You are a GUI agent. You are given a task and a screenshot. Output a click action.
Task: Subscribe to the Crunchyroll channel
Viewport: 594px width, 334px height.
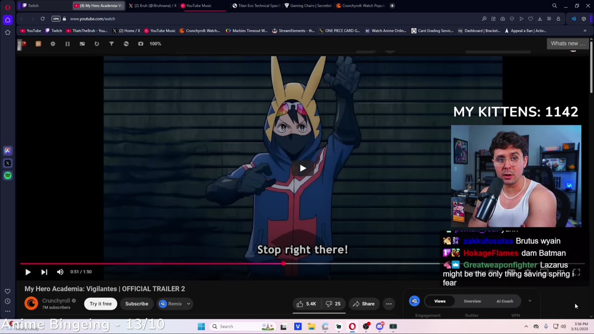click(136, 304)
